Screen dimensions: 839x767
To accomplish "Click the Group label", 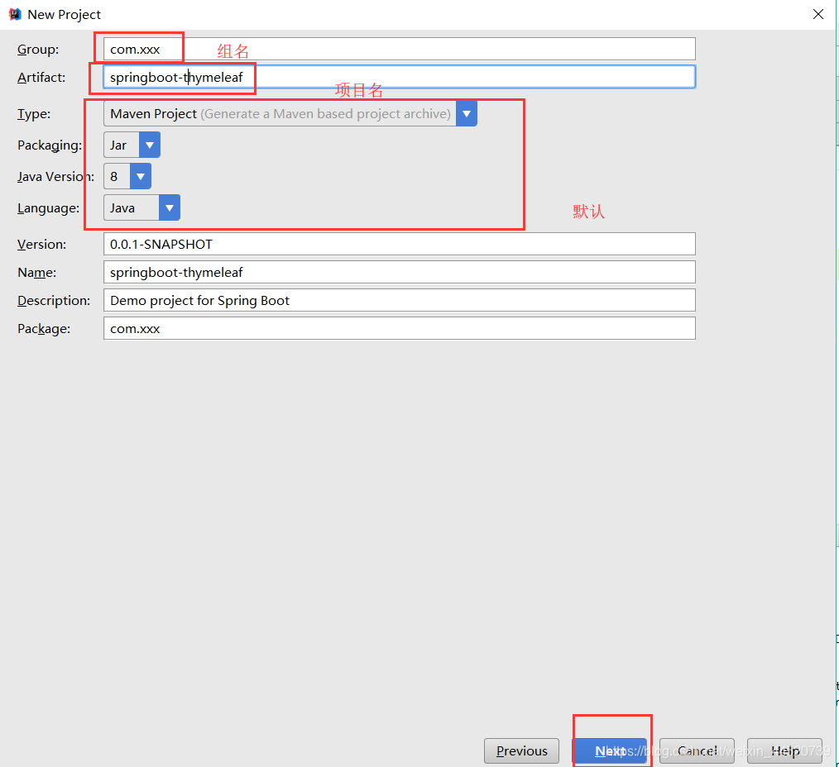I will 38,49.
